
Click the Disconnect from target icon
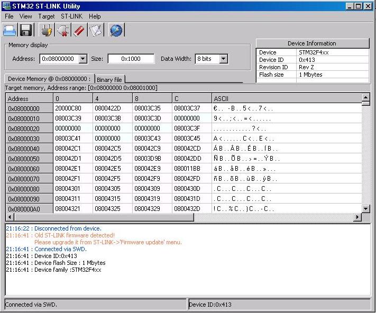[63, 31]
